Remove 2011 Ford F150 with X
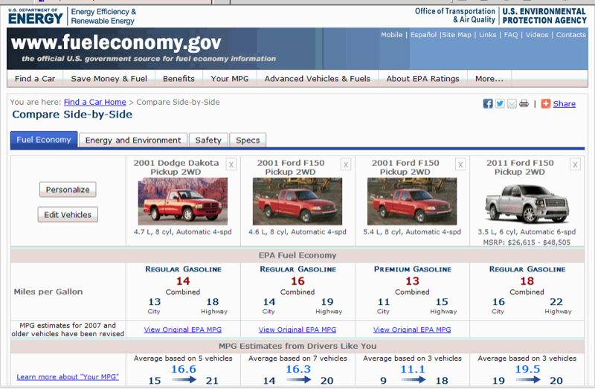The height and width of the screenshot is (389, 595). (575, 164)
